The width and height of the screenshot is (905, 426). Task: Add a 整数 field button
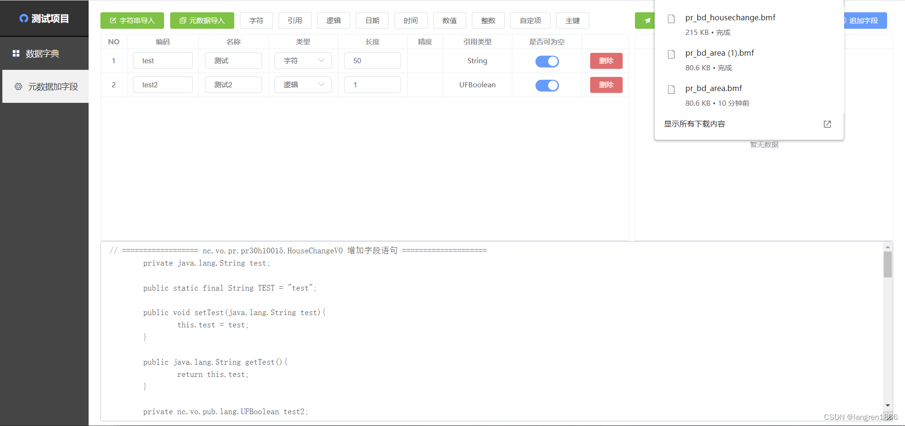[488, 20]
